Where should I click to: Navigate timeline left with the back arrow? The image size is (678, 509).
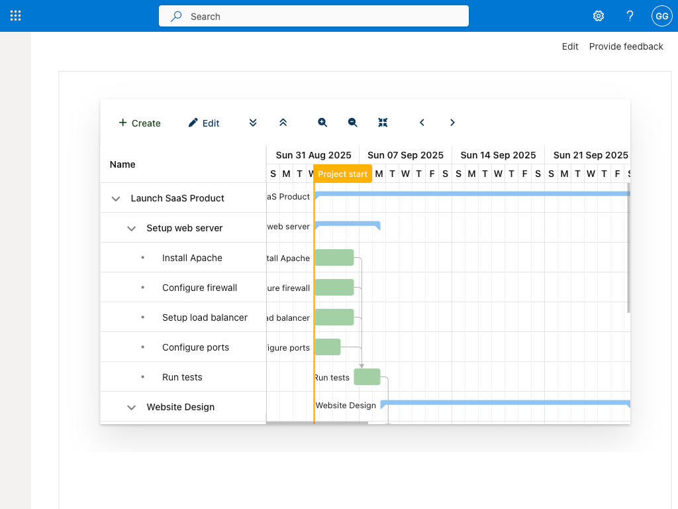422,123
